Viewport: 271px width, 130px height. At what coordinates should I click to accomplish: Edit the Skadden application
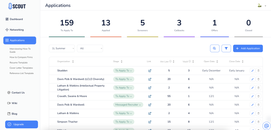252,71
